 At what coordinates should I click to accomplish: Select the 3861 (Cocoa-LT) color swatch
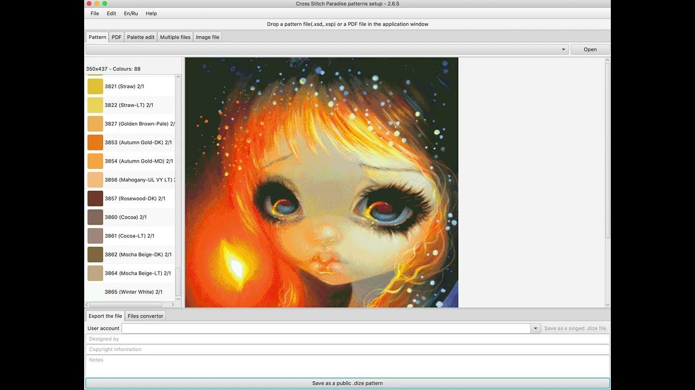(x=95, y=236)
